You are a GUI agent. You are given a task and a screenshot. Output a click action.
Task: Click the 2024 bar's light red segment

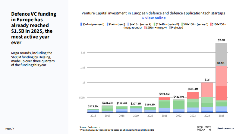[207, 90]
